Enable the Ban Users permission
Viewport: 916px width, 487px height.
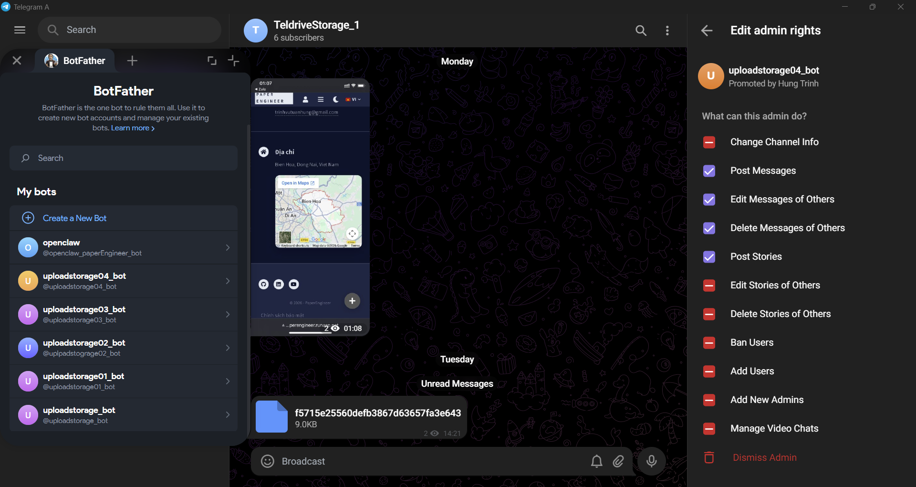pyautogui.click(x=709, y=342)
